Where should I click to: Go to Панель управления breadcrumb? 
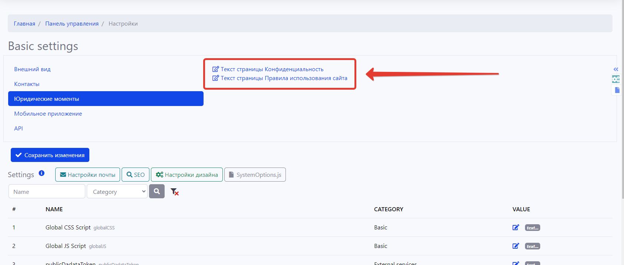coord(72,24)
